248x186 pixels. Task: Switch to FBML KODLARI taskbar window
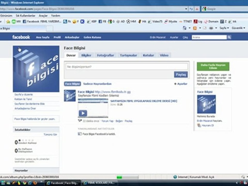pos(100,183)
